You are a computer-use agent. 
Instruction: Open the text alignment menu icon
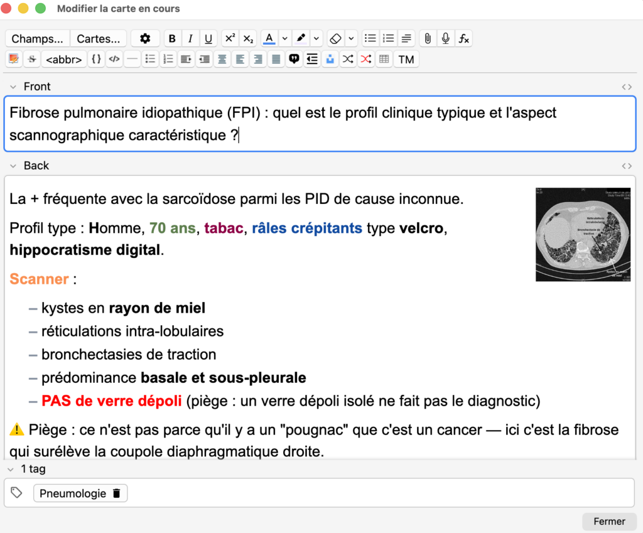406,38
